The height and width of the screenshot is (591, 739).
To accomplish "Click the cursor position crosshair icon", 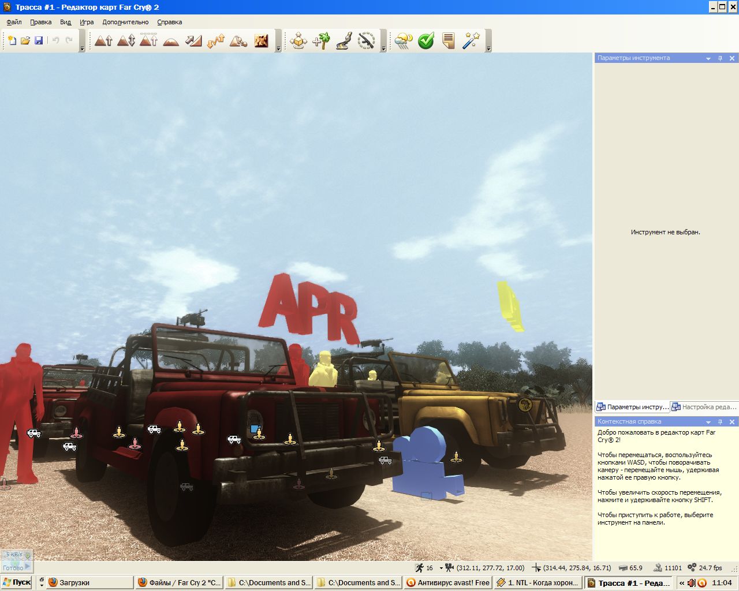I will pyautogui.click(x=536, y=568).
